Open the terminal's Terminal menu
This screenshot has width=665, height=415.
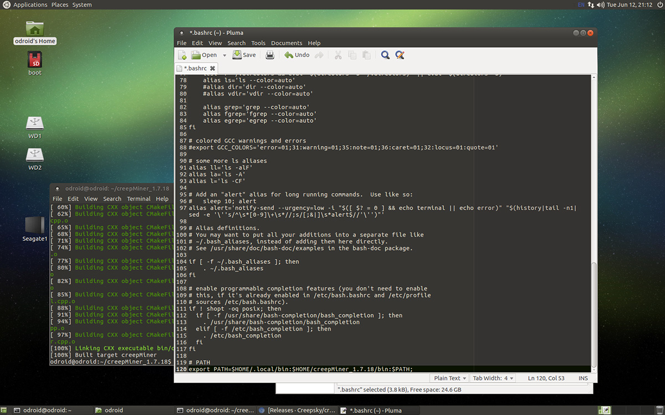point(139,199)
